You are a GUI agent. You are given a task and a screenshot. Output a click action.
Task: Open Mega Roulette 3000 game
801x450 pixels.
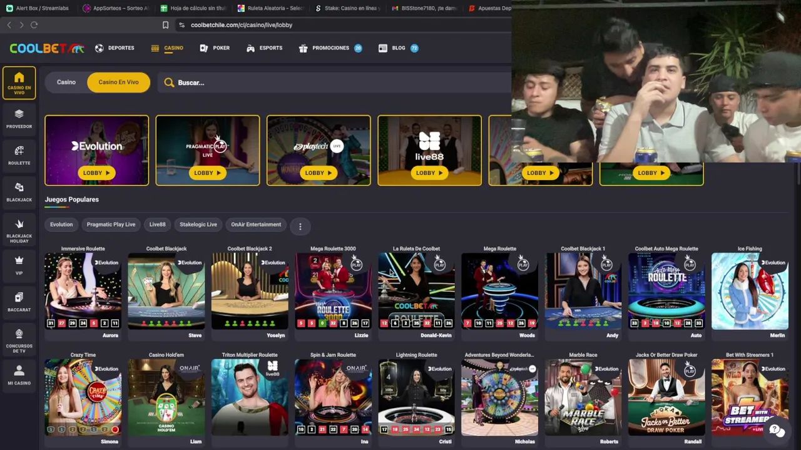pyautogui.click(x=333, y=291)
